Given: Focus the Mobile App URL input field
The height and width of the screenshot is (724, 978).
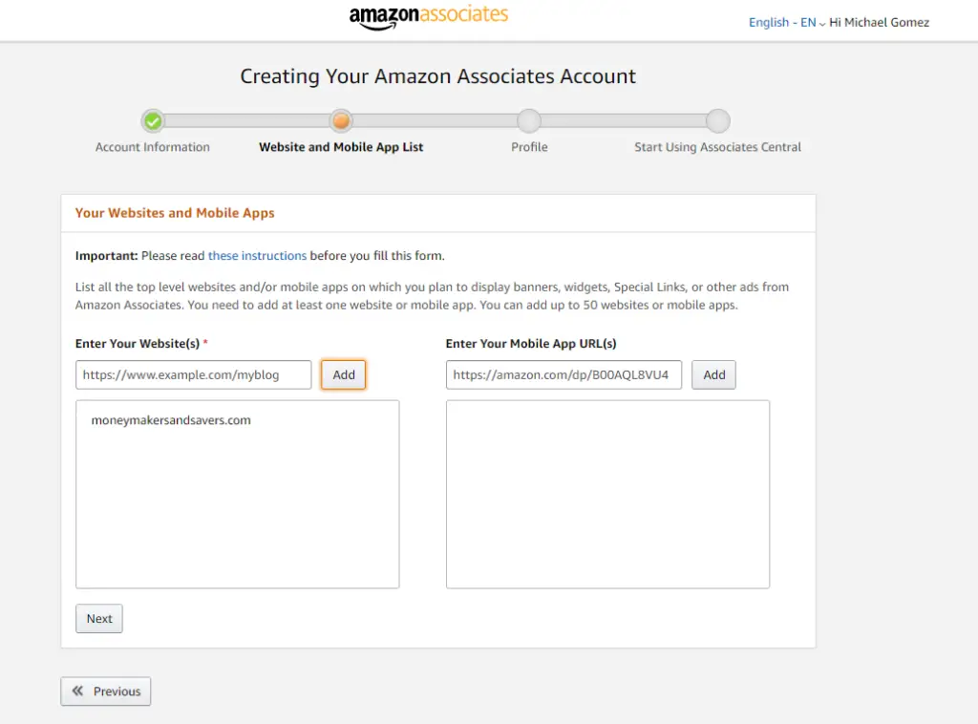Looking at the screenshot, I should [563, 374].
